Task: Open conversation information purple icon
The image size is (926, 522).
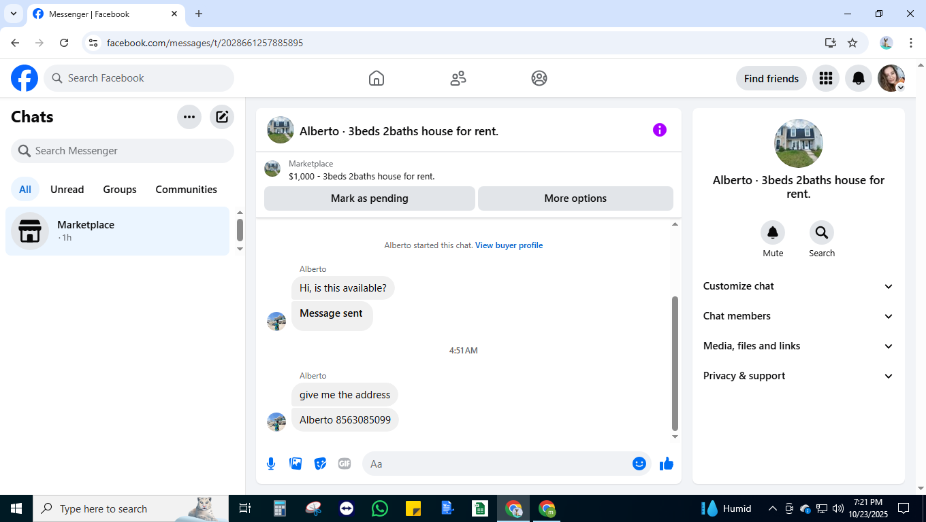Action: [x=660, y=130]
